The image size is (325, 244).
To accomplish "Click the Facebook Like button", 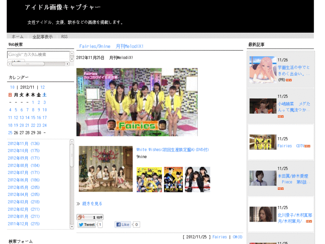I will pos(123,224).
